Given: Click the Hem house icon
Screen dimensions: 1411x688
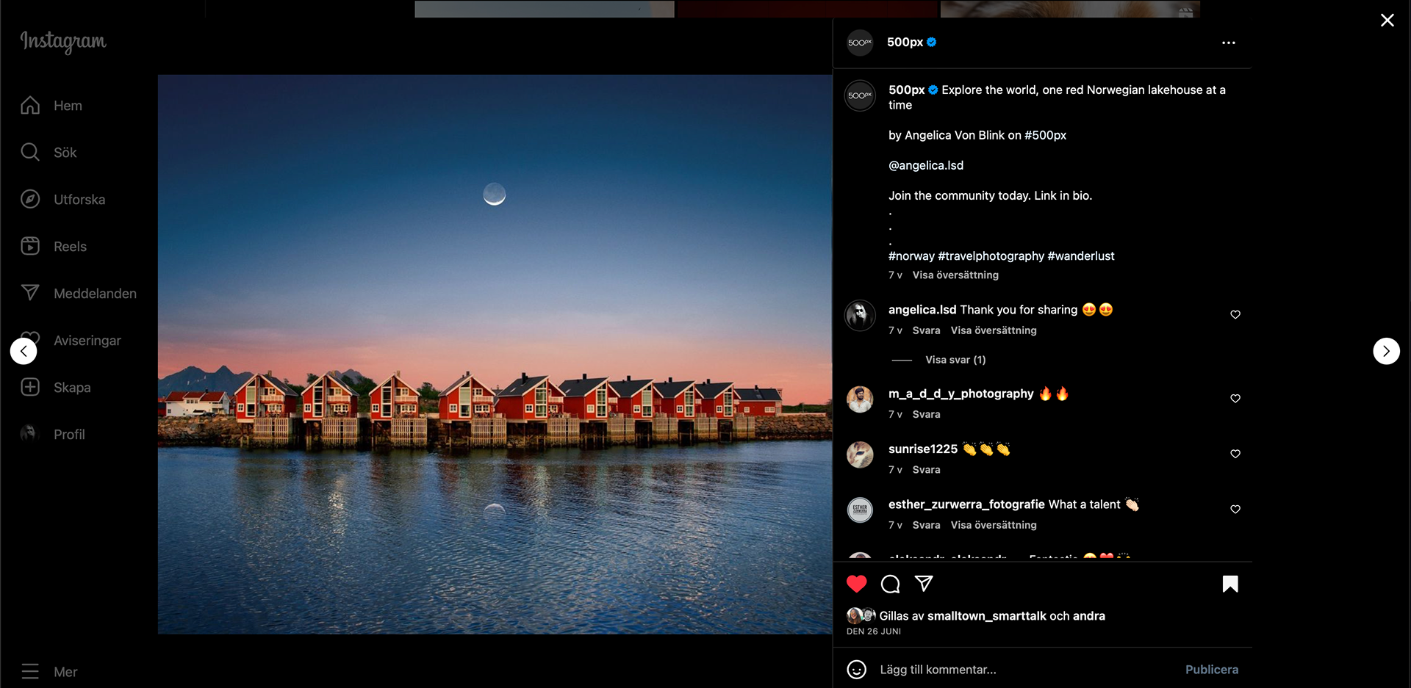Looking at the screenshot, I should [30, 105].
